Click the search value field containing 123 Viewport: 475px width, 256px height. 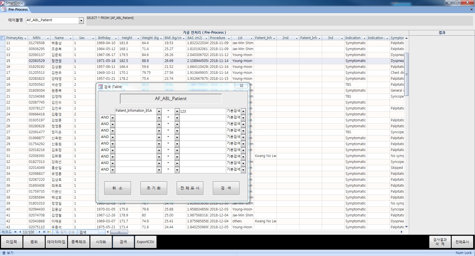[x=202, y=111]
